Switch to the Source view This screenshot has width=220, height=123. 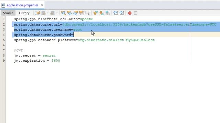coord(8,13)
